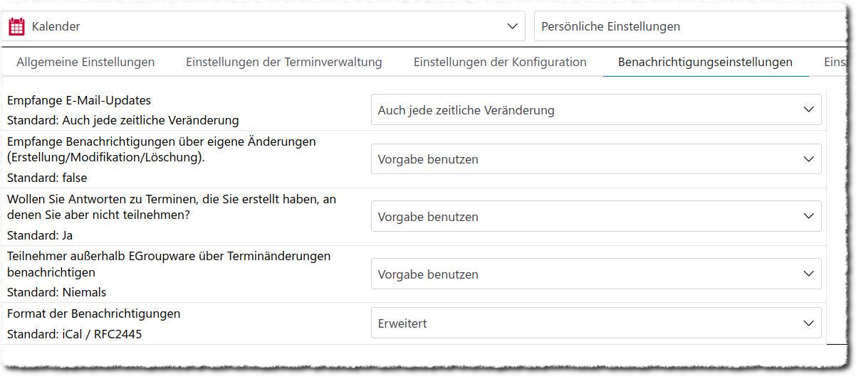856x376 pixels.
Task: Open the partially hidden tab at far right
Action: tap(835, 63)
